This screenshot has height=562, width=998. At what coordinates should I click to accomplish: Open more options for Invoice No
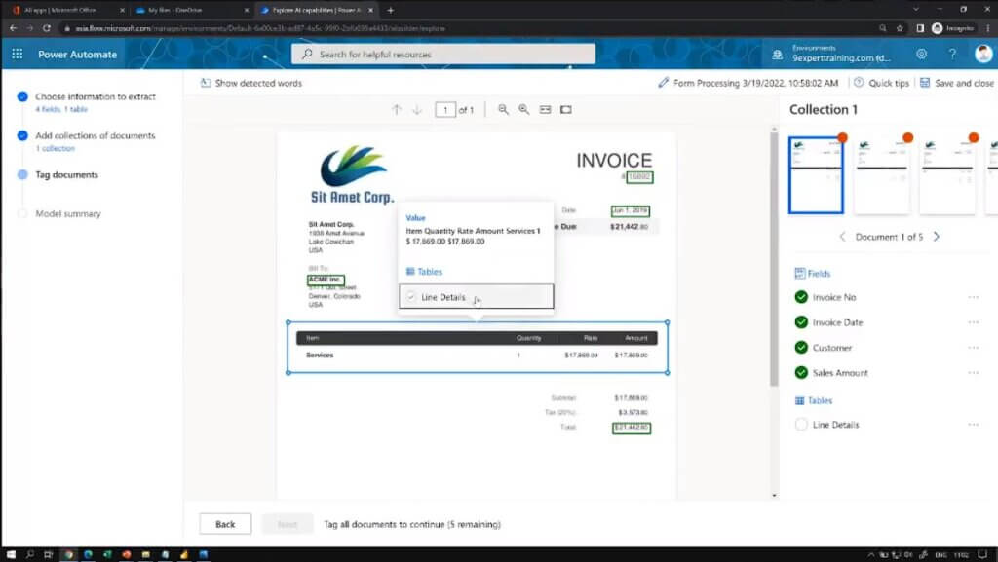click(x=974, y=297)
